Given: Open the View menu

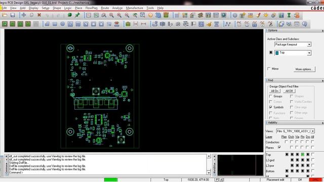Looking at the screenshot, I should point(13,8).
